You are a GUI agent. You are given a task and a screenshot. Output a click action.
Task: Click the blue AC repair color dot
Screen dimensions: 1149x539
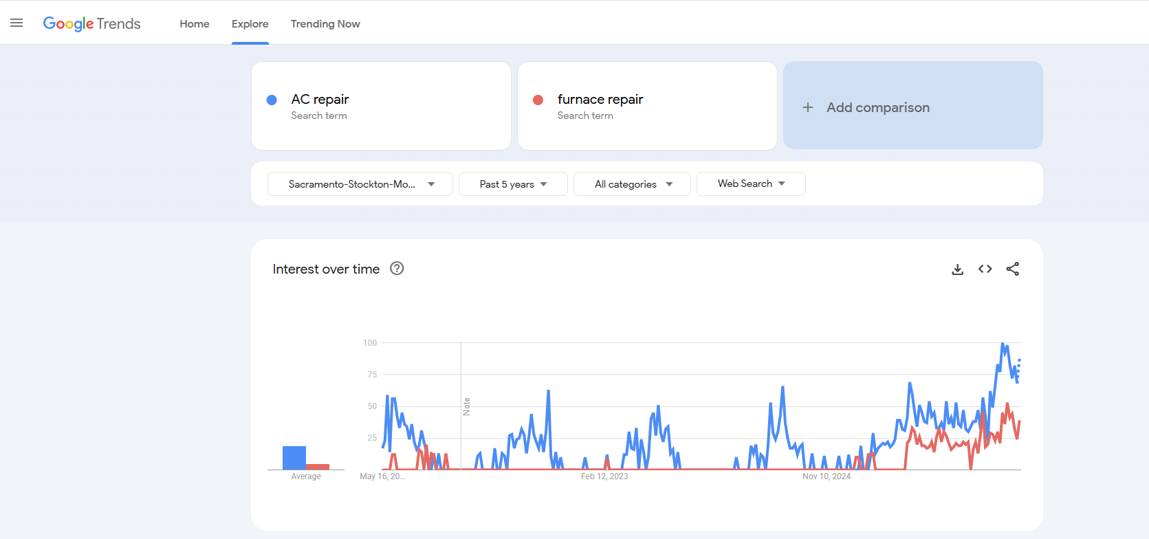[272, 100]
